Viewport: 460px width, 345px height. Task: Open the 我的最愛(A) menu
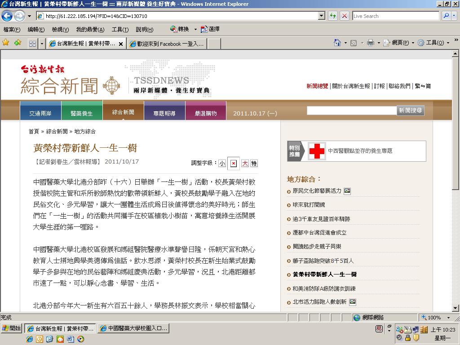tap(90, 29)
